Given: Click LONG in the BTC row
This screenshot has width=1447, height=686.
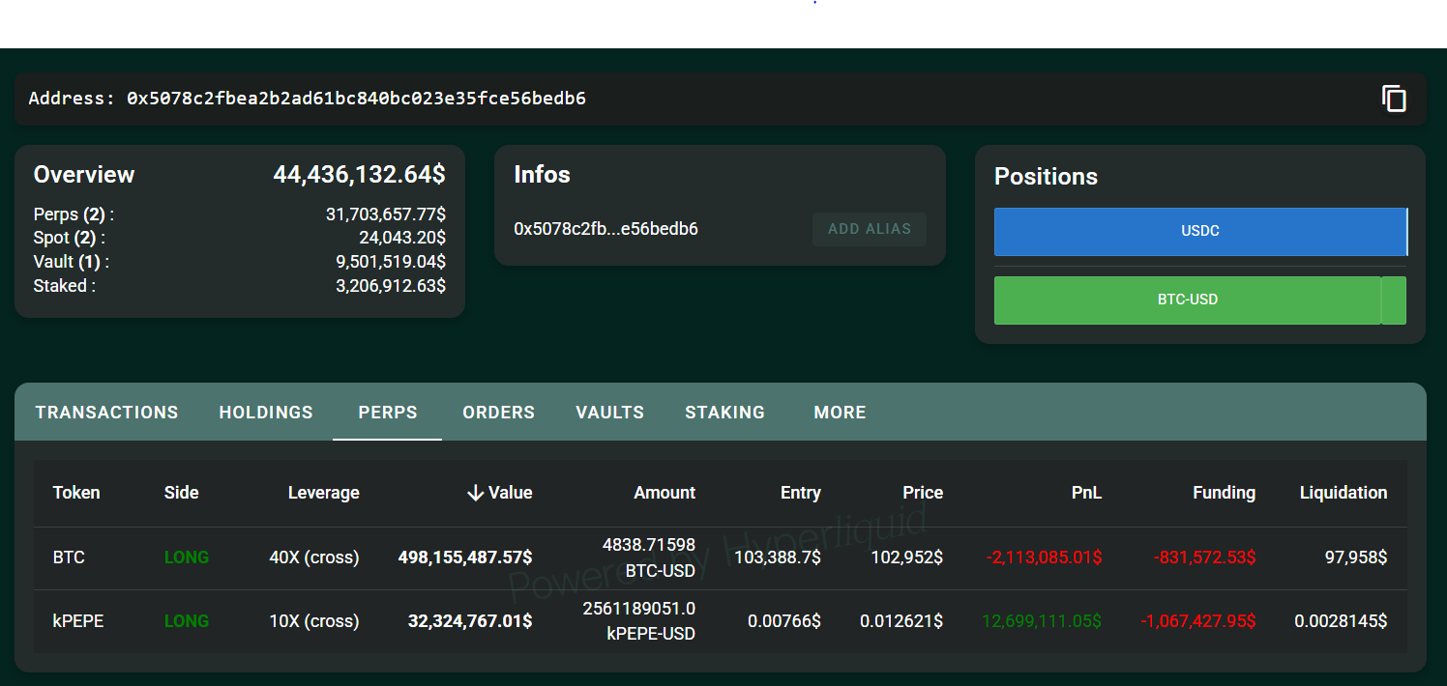Looking at the screenshot, I should (187, 557).
